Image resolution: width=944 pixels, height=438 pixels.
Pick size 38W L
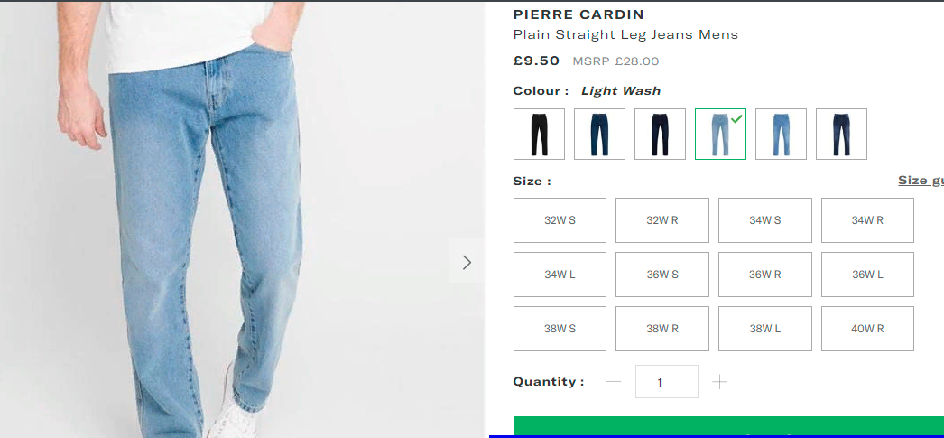tap(764, 329)
